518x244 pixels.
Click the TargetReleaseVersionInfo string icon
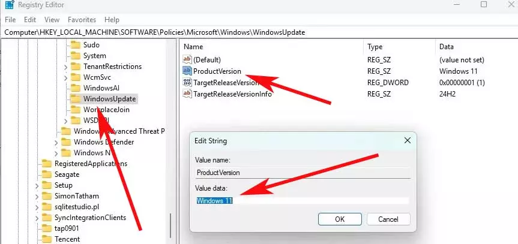187,94
